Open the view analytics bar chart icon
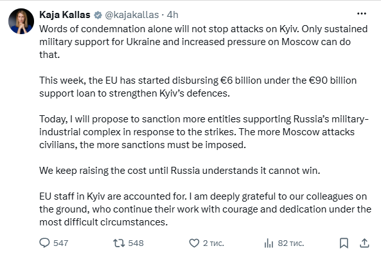 tap(269, 243)
